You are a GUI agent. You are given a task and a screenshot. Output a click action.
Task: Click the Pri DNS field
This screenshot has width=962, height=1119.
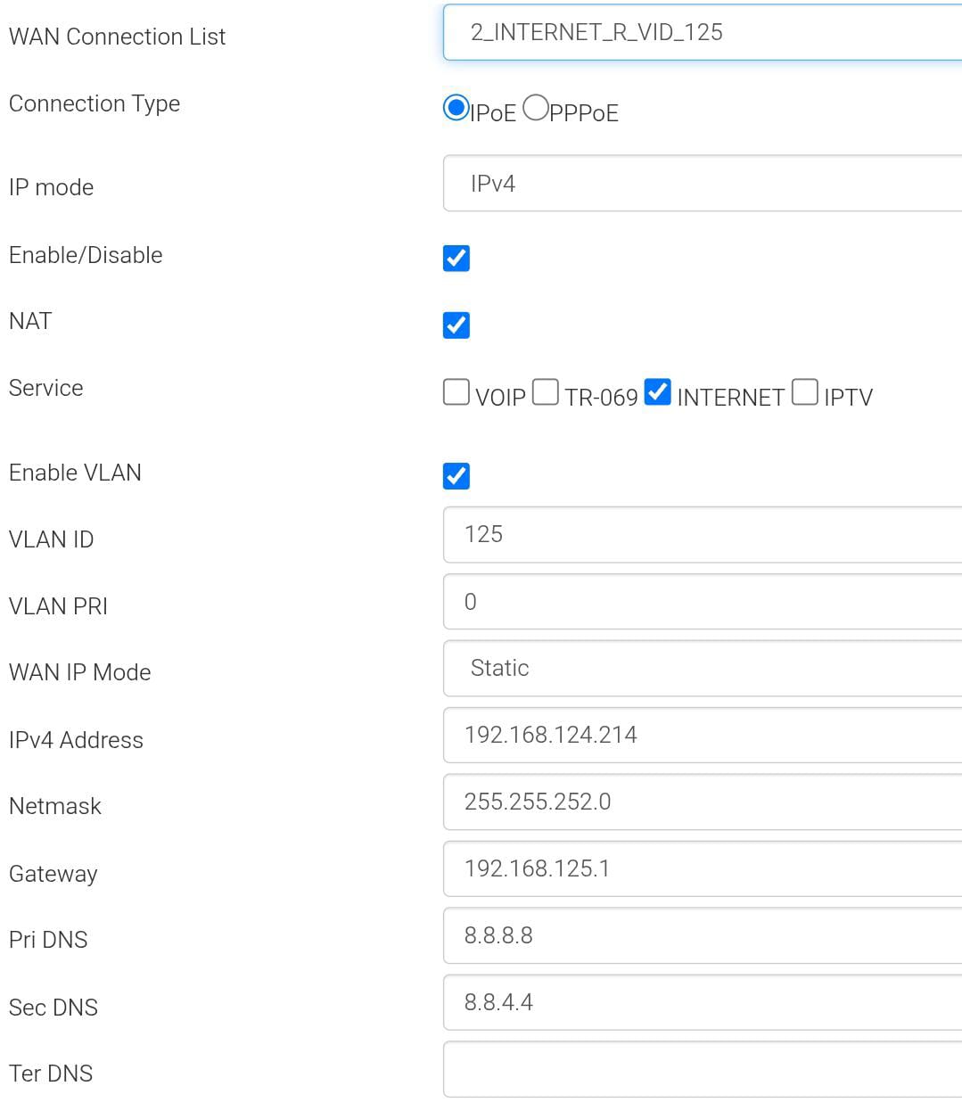click(703, 936)
